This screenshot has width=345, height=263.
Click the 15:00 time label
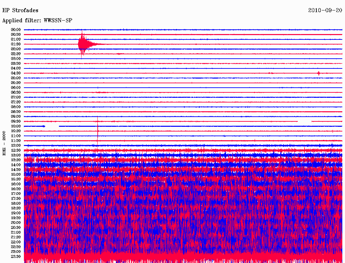point(16,174)
